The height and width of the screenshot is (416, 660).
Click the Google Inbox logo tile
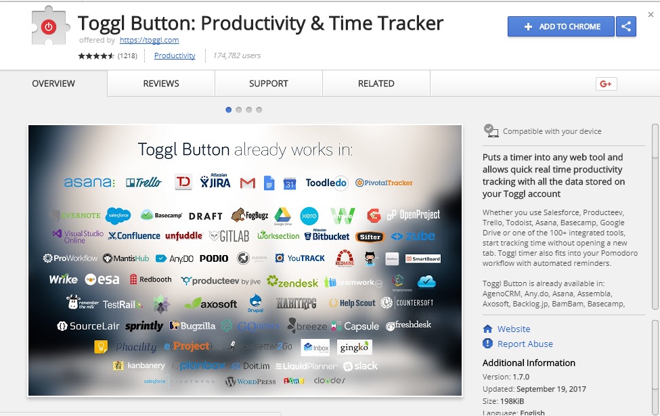pyautogui.click(x=315, y=348)
